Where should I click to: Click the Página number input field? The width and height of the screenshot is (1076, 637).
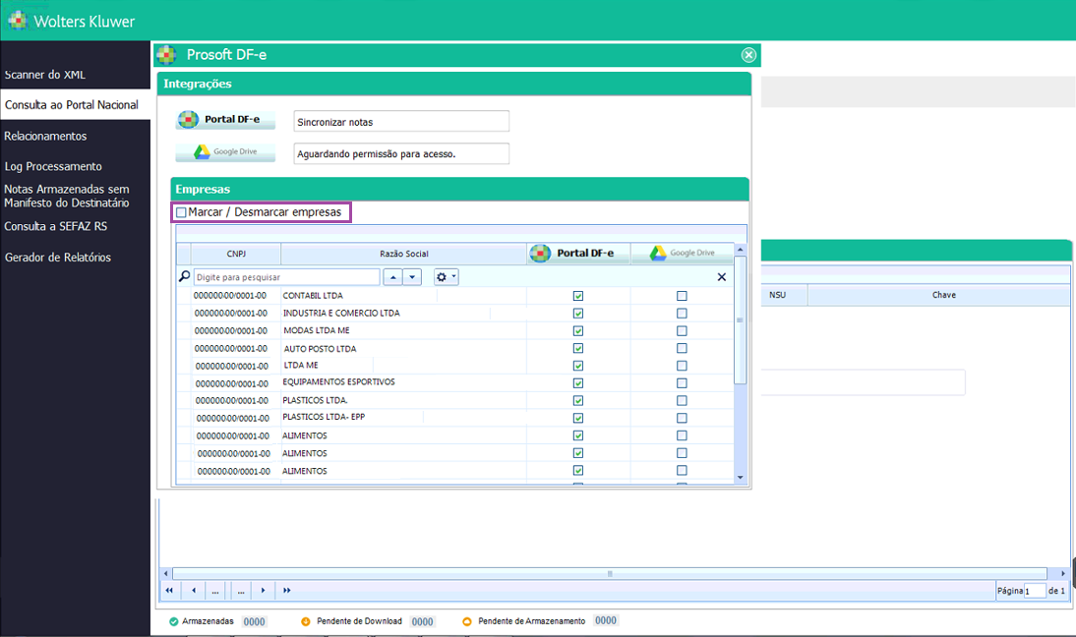(x=1035, y=591)
